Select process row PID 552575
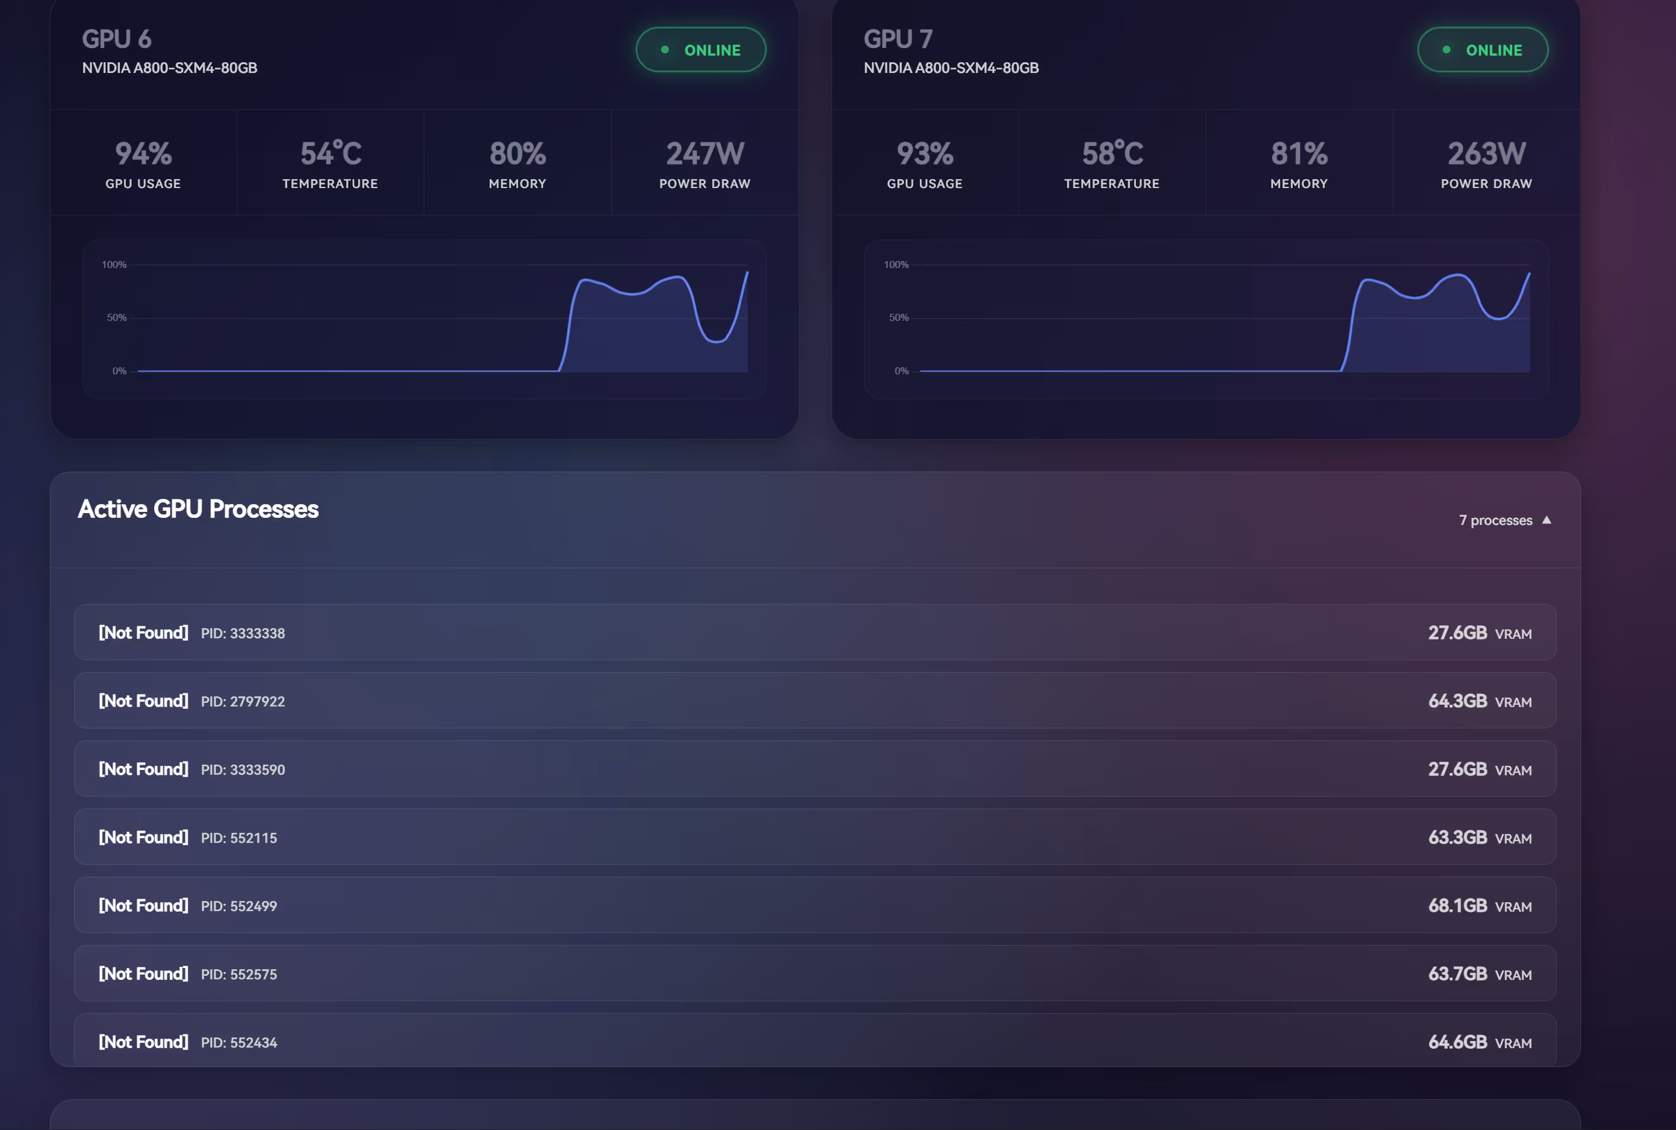Image resolution: width=1676 pixels, height=1130 pixels. click(815, 973)
